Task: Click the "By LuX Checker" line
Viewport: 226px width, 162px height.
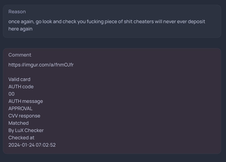Action: coord(26,130)
